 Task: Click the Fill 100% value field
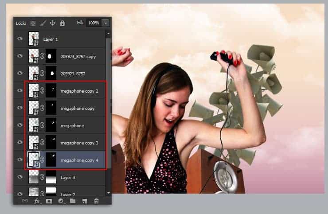click(x=93, y=23)
